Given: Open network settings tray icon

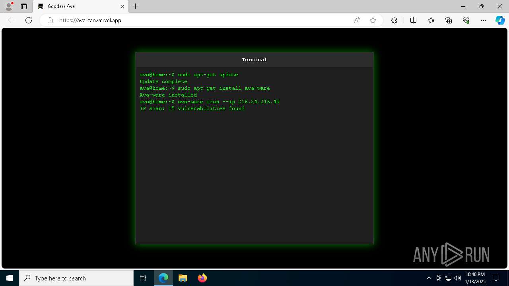Looking at the screenshot, I should (x=448, y=278).
